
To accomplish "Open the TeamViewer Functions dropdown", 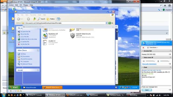I will tap(153, 47).
